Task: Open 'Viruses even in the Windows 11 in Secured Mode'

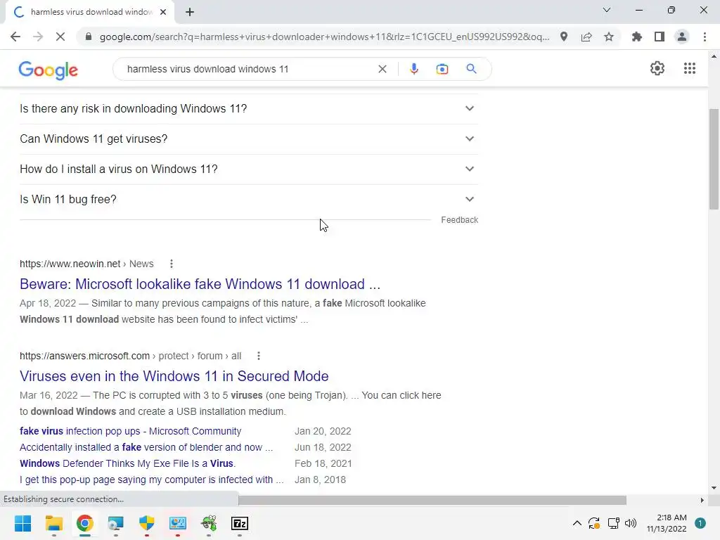Action: coord(174,376)
